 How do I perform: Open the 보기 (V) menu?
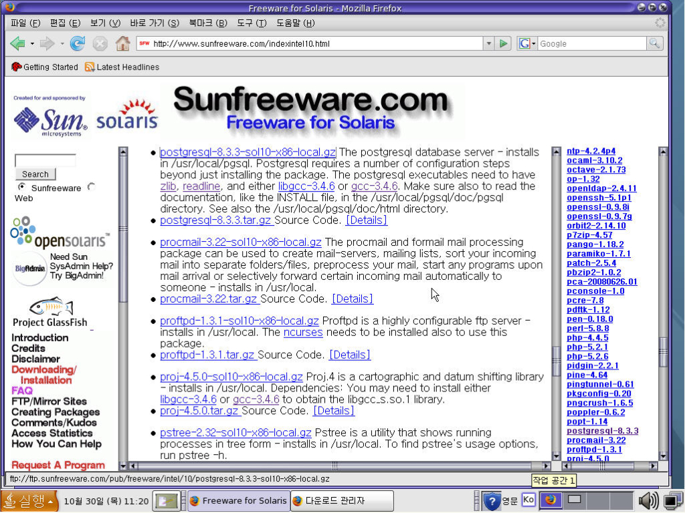tap(105, 23)
